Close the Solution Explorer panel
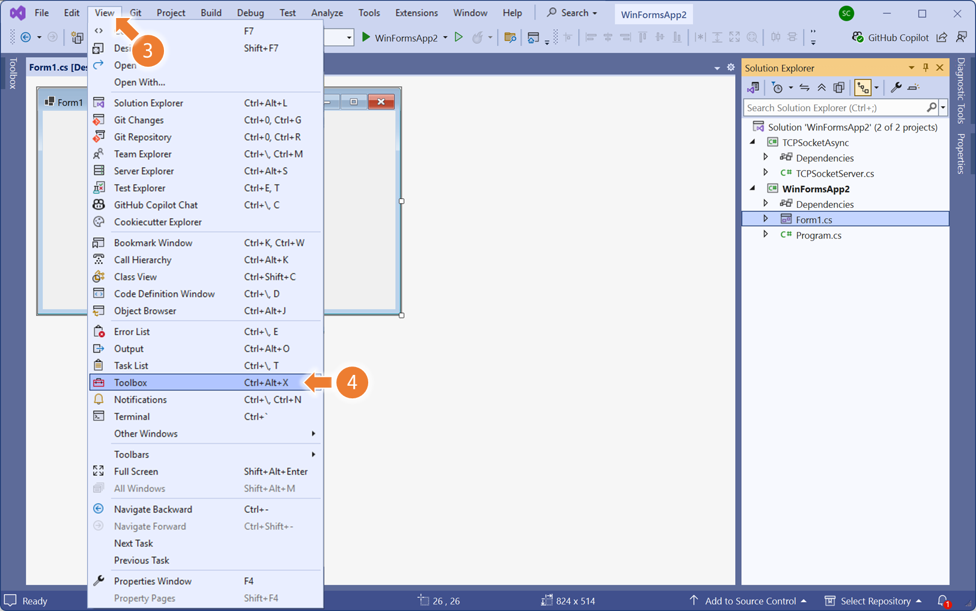The image size is (976, 611). pos(940,68)
